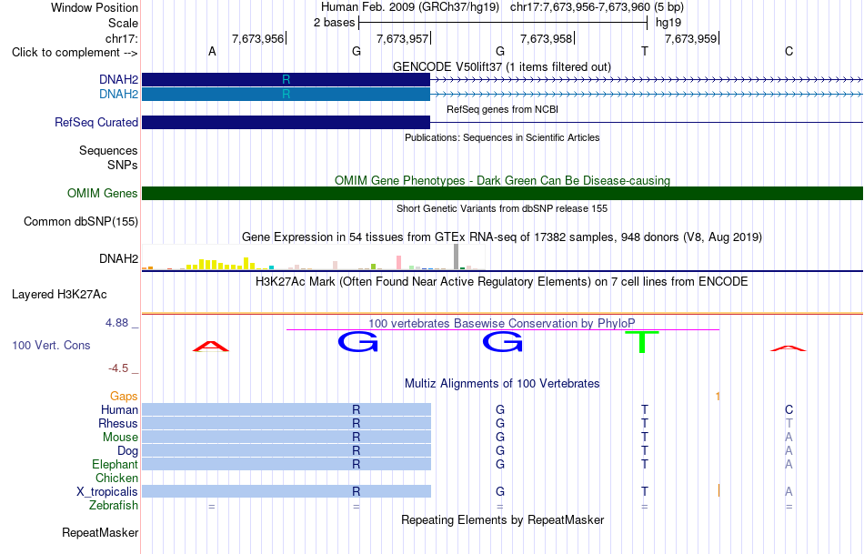Screen dimensions: 864x554
Task: Click the green T conservation logo letter
Action: click(642, 342)
